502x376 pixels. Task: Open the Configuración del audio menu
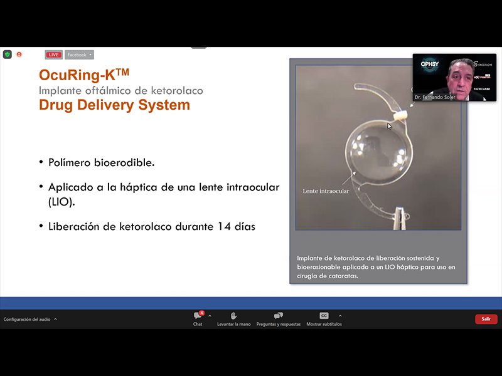point(28,318)
